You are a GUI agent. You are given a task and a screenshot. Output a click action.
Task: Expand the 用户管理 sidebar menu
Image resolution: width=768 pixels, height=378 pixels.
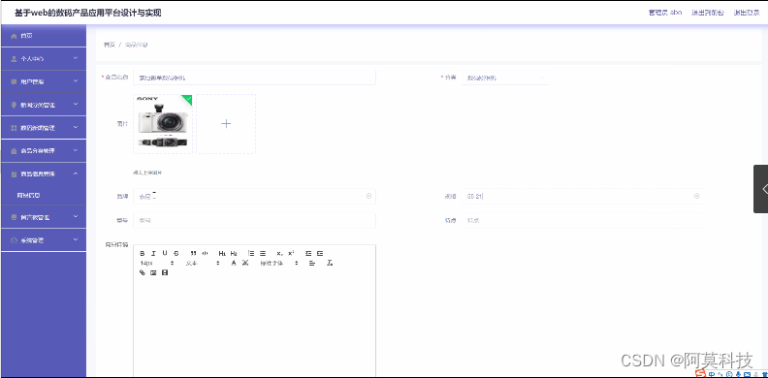pyautogui.click(x=43, y=81)
